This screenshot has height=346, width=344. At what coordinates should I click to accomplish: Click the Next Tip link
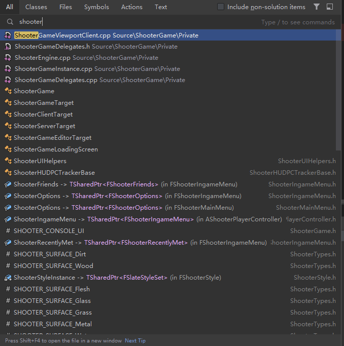coord(135,341)
